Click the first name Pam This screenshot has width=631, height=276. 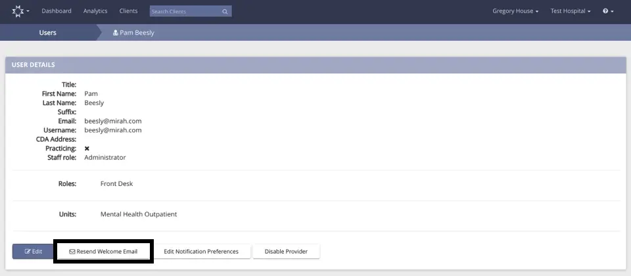tap(91, 94)
